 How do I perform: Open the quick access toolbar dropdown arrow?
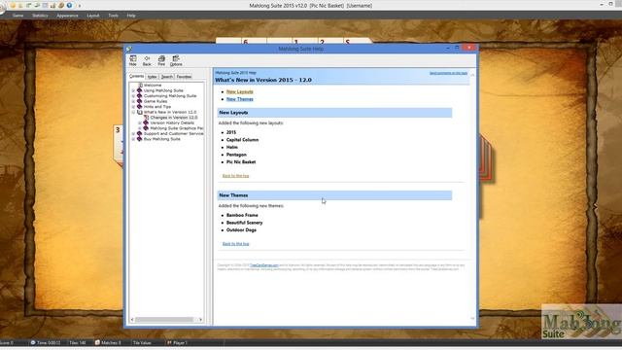click(x=80, y=6)
